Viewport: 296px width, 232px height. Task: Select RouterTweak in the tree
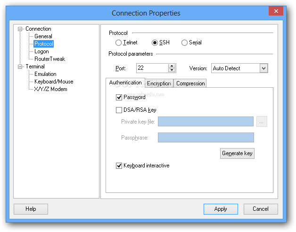[x=49, y=59]
